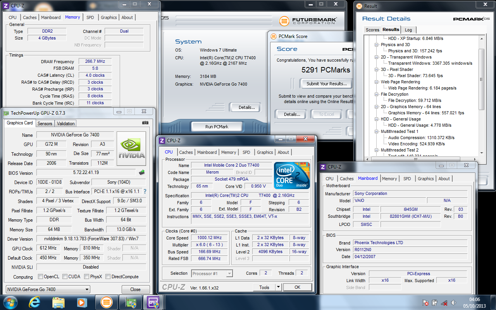Image resolution: width=496 pixels, height=310 pixels.
Task: Switch to CPU-Z purple taskbar icon
Action: [153, 302]
